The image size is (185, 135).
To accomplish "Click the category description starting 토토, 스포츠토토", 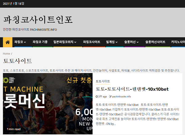I will (91, 70).
